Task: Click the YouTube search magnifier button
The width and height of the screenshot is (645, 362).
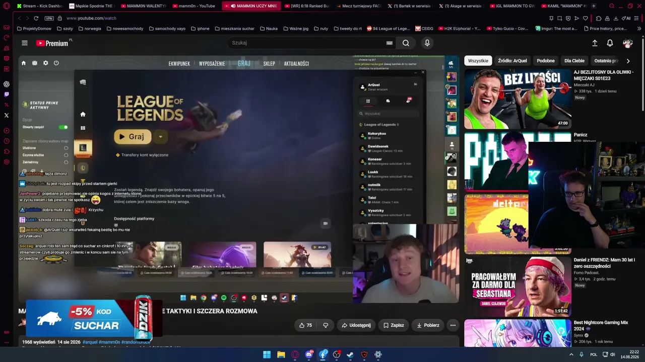Action: [x=406, y=43]
